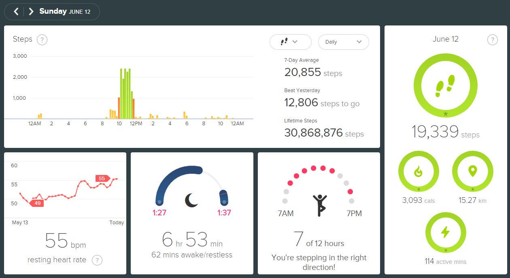
Task: Open the Daily range dropdown
Action: 344,42
